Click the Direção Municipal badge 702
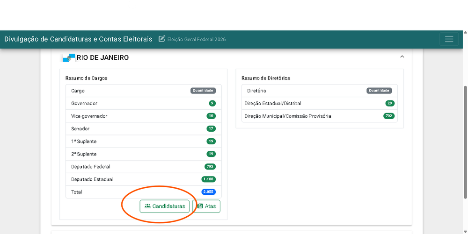The height and width of the screenshot is (234, 468). tap(389, 116)
